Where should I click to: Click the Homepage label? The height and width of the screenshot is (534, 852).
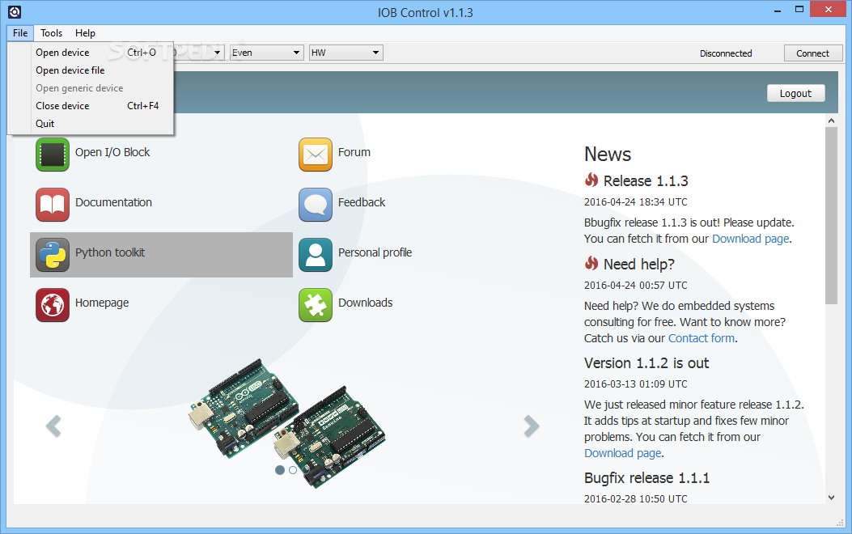point(102,303)
